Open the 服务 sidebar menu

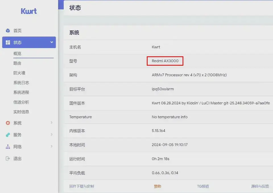pyautogui.click(x=17, y=135)
